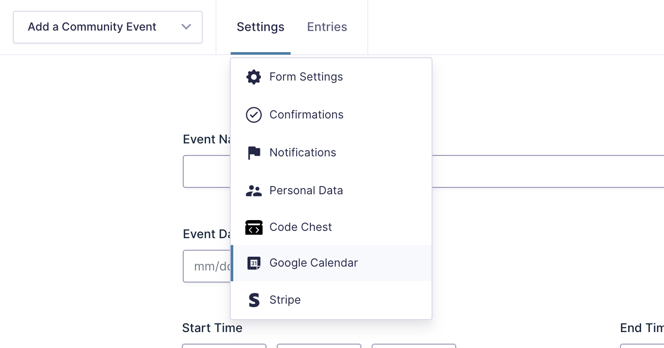This screenshot has width=664, height=348.
Task: Open Confirmations settings menu item
Action: pos(306,115)
